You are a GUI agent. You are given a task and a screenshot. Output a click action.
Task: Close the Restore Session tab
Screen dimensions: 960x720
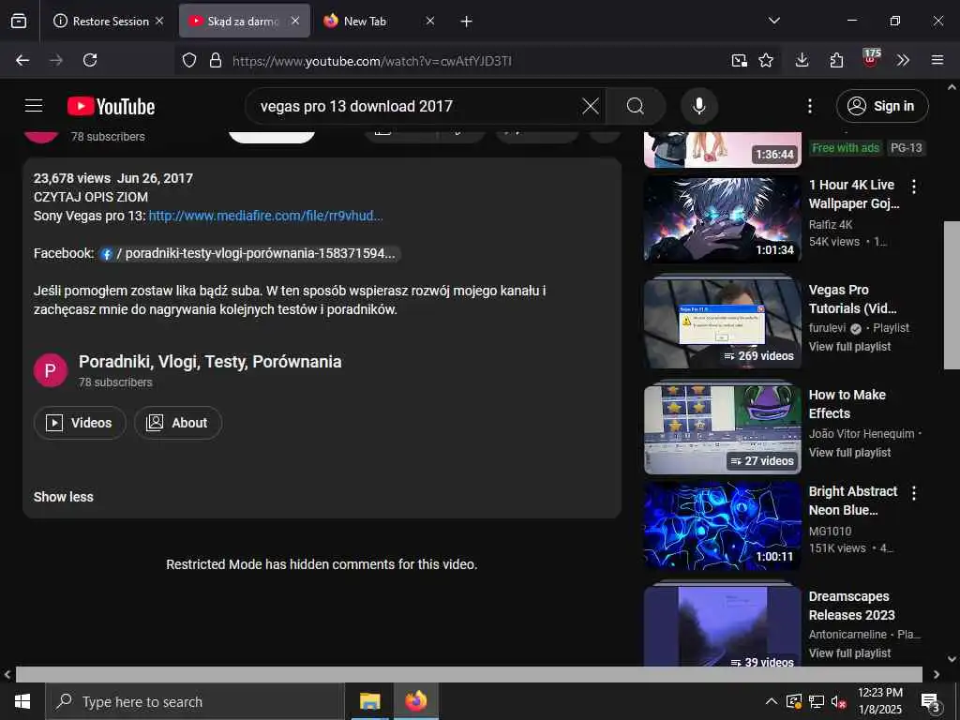tap(159, 21)
